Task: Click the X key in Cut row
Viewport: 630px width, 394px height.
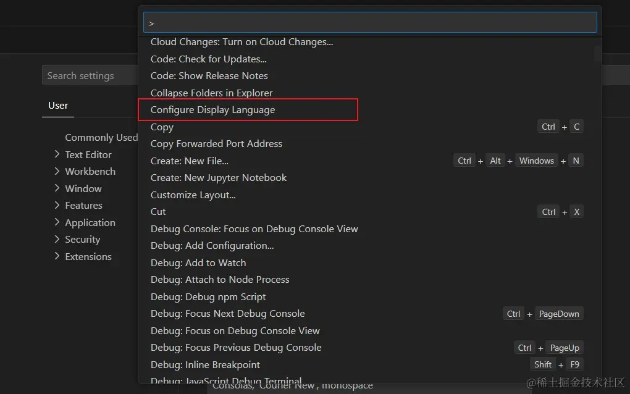Action: click(576, 212)
